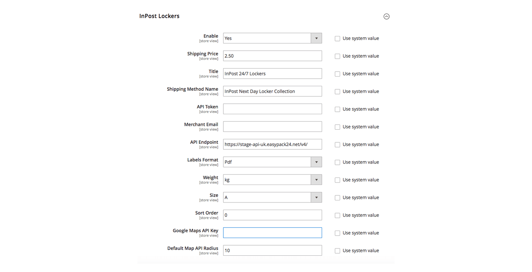Open the Size dropdown
The image size is (532, 272).
point(272,198)
